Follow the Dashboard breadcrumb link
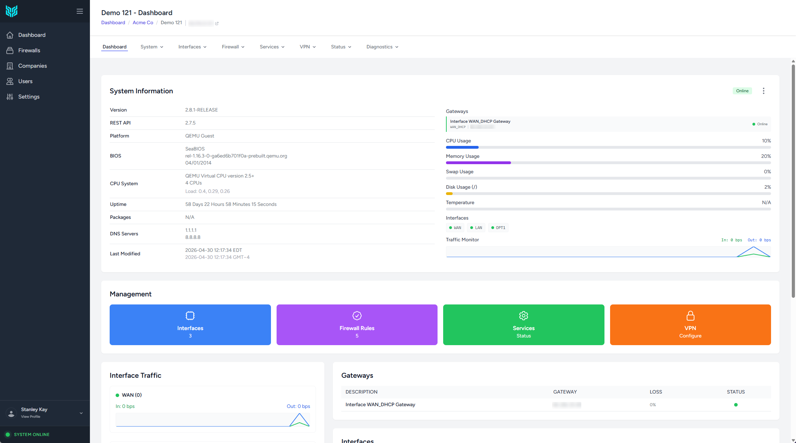The image size is (796, 443). tap(113, 23)
